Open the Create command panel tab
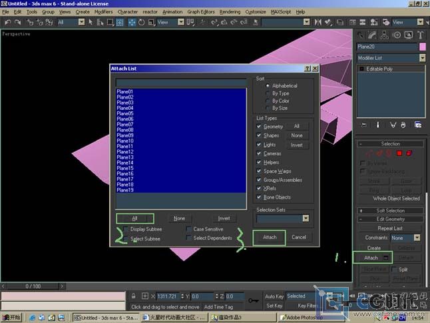Screen dimensions: 430x323 coord(361,35)
